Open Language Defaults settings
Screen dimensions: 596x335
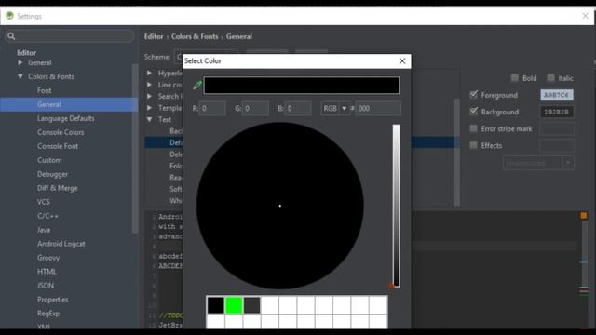[66, 118]
